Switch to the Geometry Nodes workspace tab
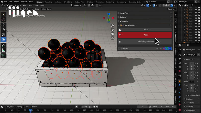201x113 pixels. click(x=135, y=2)
